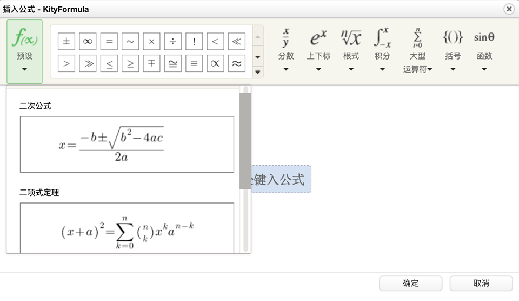Open the 括号 brackets menu
This screenshot has height=301, width=519.
click(453, 50)
